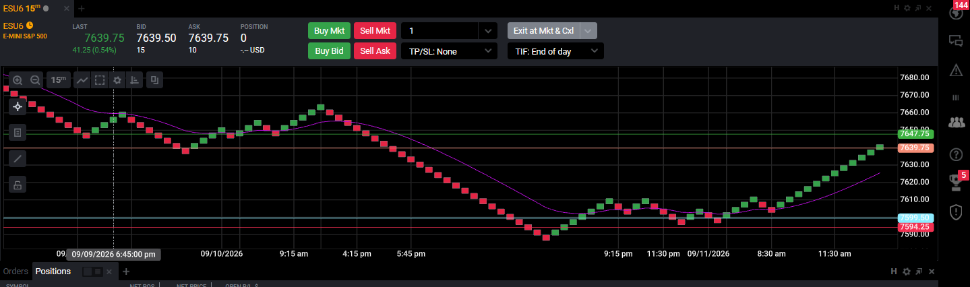Click the BID price 7639.50
The height and width of the screenshot is (287, 970).
(x=156, y=38)
